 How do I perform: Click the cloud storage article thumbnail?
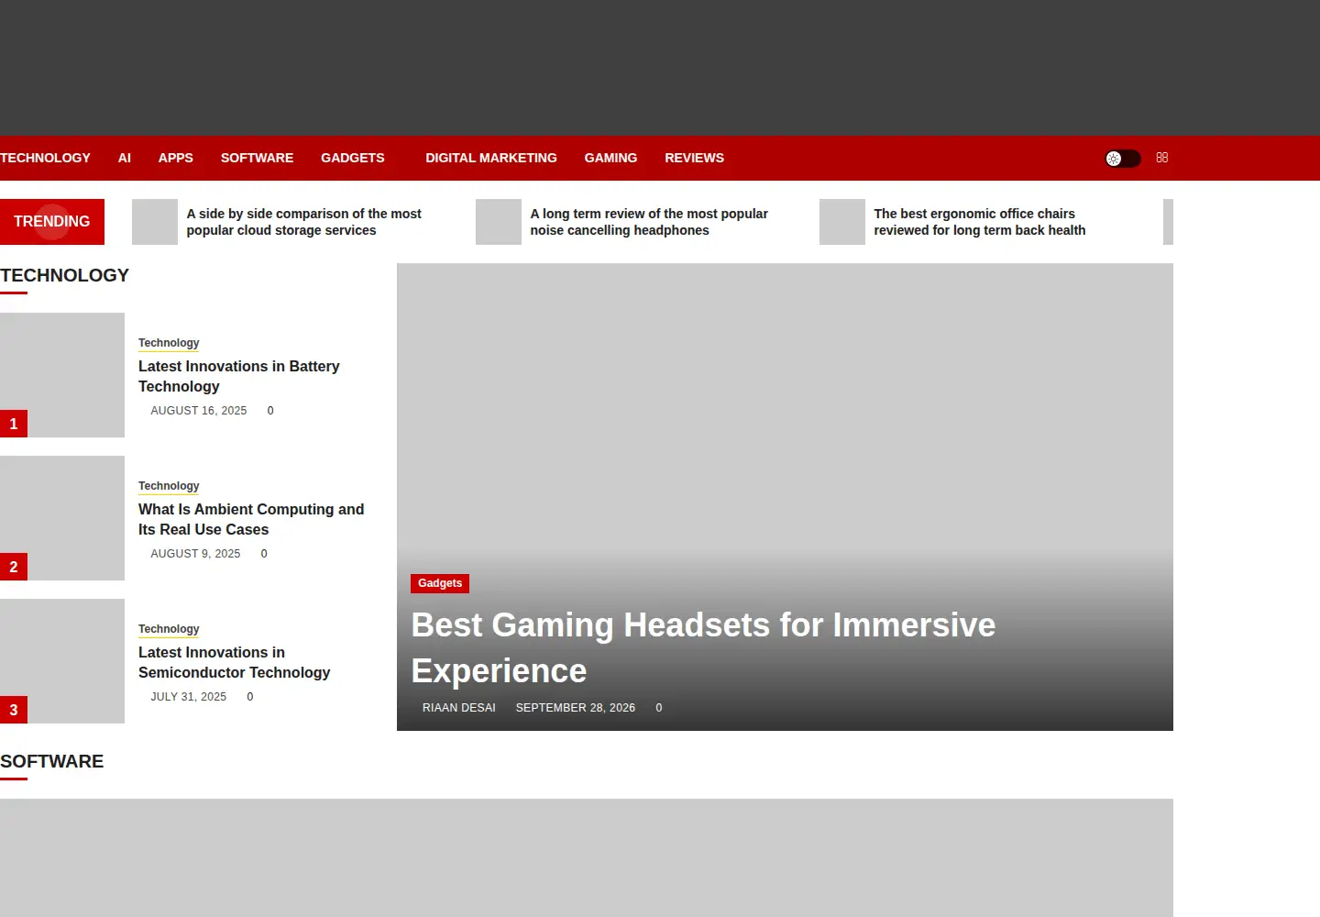tap(155, 222)
